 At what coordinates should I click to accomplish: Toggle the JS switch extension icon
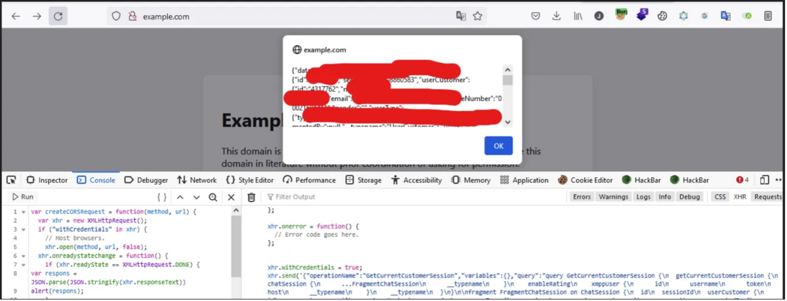pos(747,16)
